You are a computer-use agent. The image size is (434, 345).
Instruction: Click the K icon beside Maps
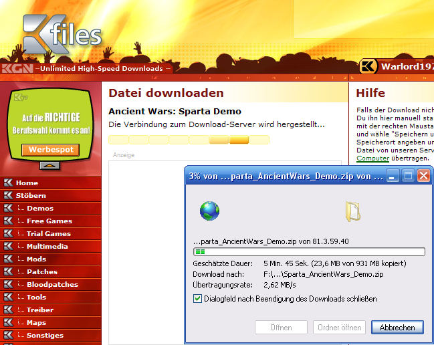[x=8, y=322]
